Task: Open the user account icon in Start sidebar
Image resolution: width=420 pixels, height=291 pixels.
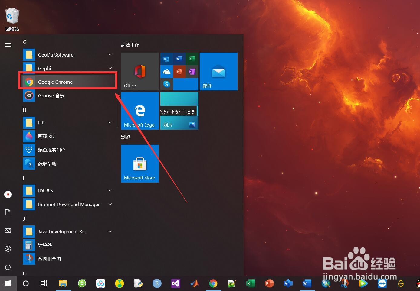Action: click(8, 194)
